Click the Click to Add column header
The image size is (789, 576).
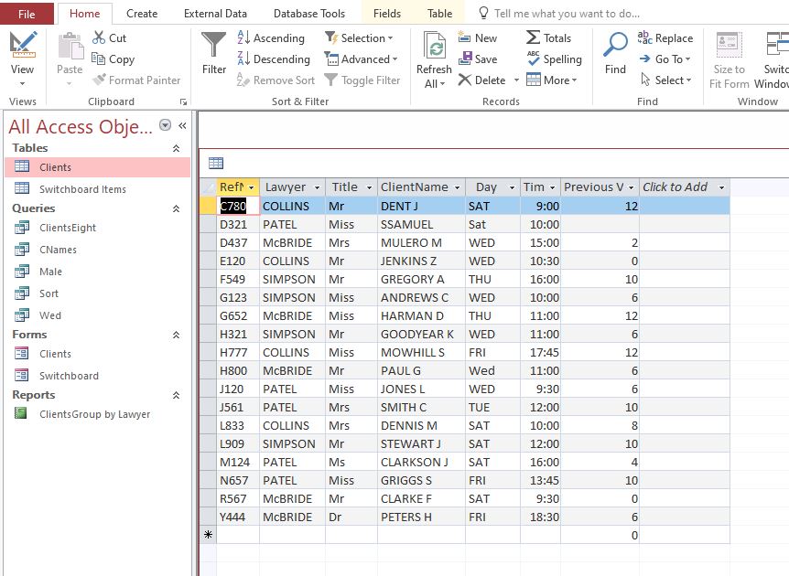tap(676, 187)
